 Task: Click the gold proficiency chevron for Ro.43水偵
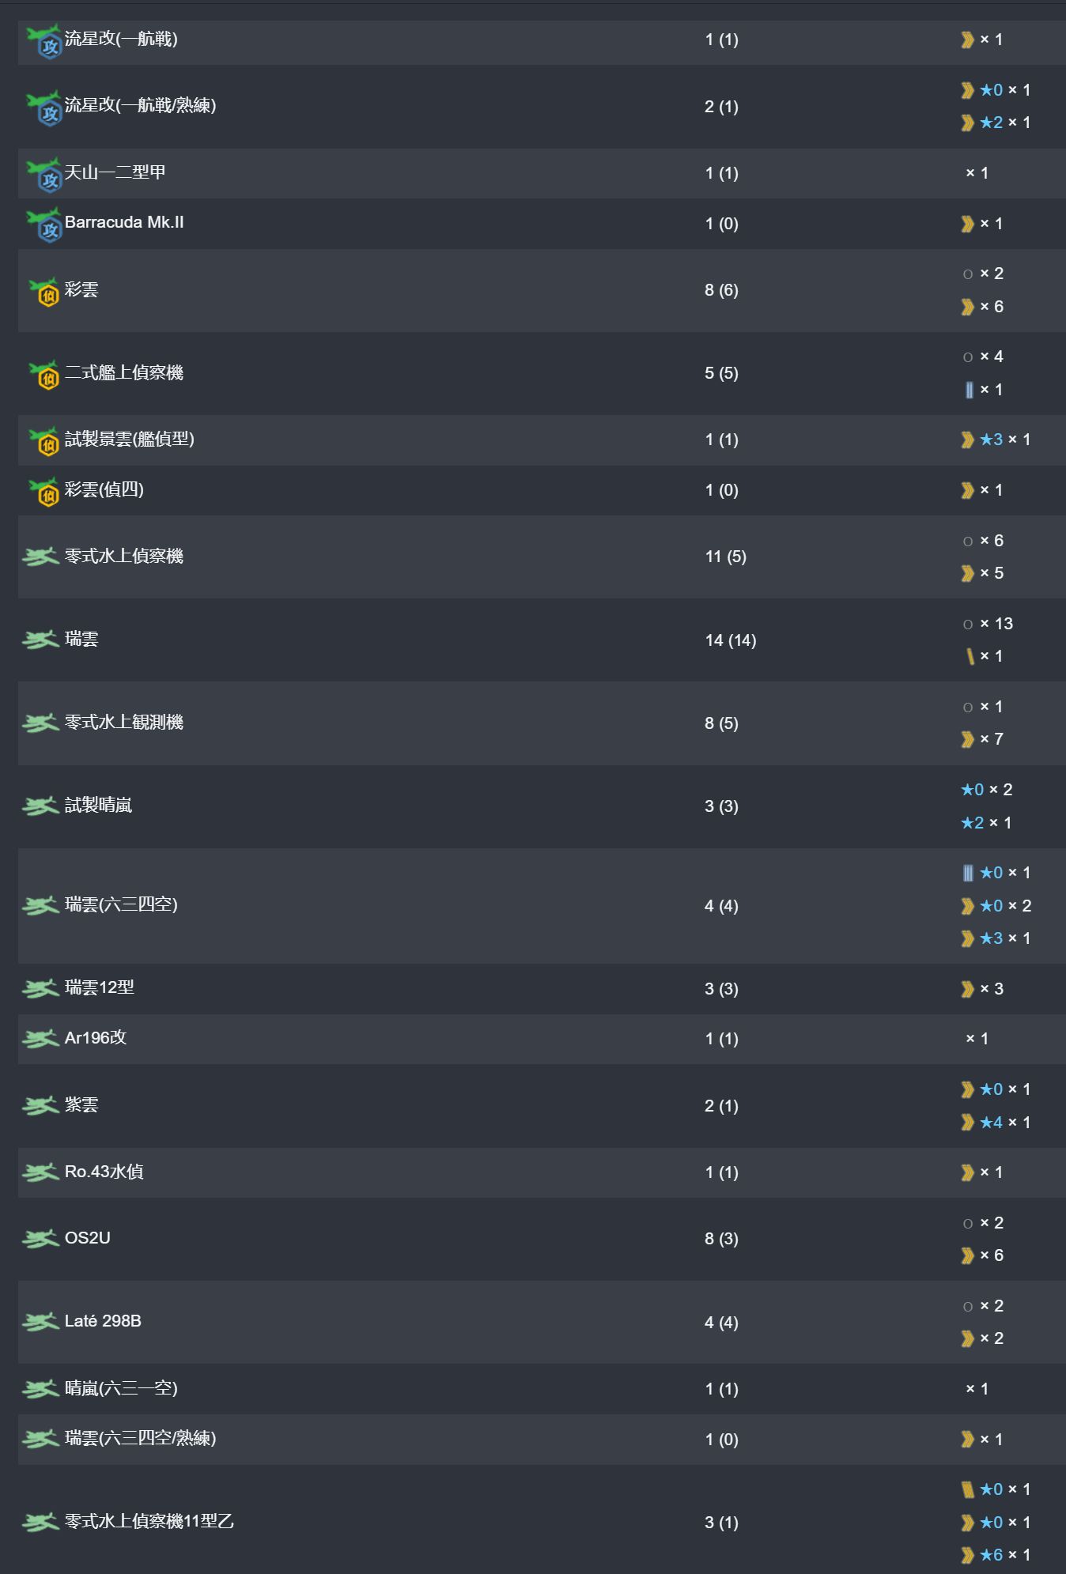[x=967, y=1172]
